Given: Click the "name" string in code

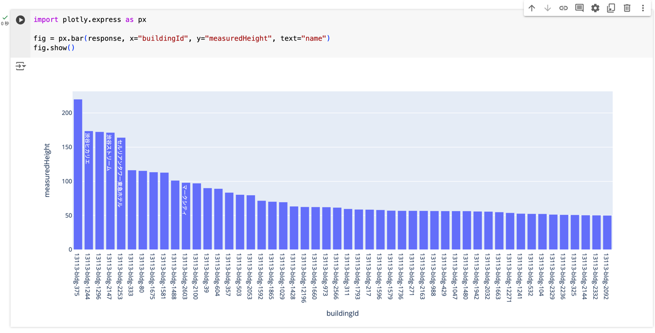Looking at the screenshot, I should pyautogui.click(x=314, y=38).
